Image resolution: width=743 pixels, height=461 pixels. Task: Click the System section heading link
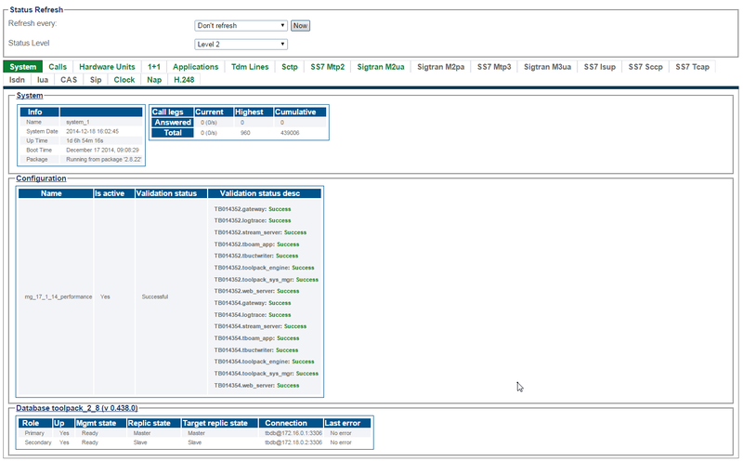coord(30,96)
